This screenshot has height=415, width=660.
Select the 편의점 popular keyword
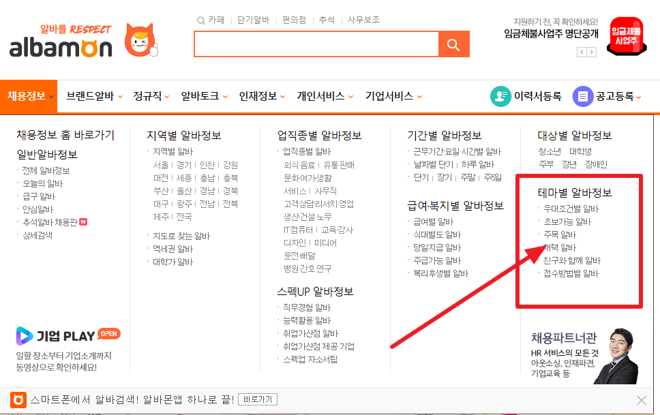294,20
